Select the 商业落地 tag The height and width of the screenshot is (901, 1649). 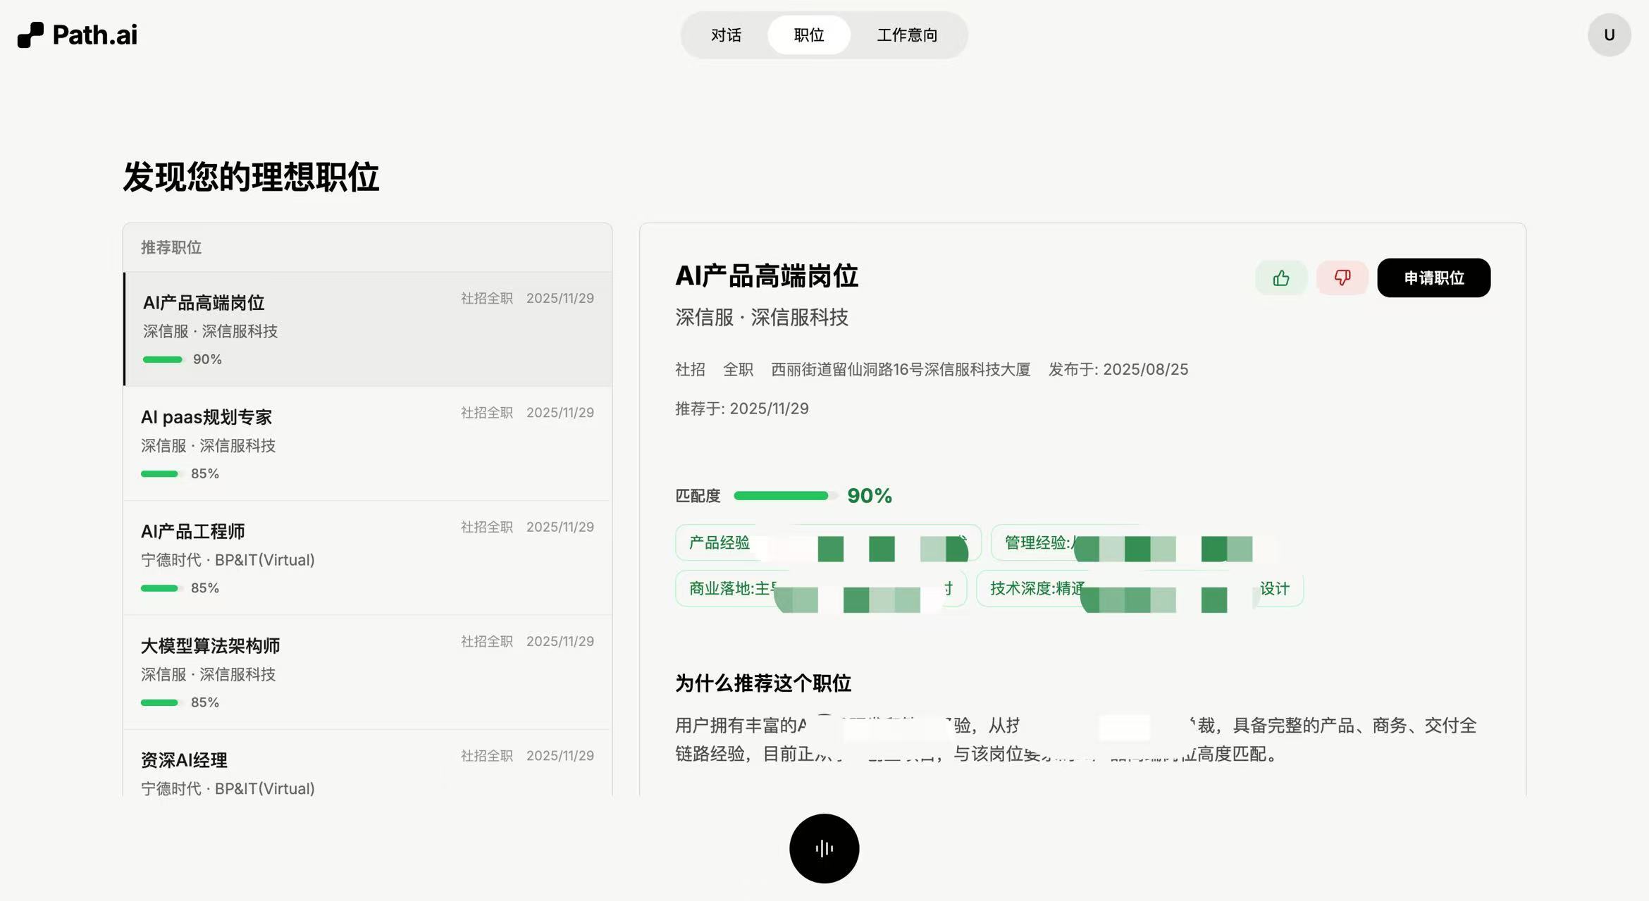pyautogui.click(x=821, y=589)
